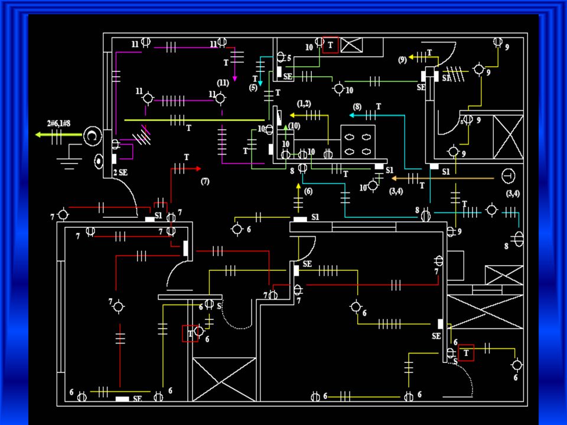Click the "2#6,1#8" service wire label

58,123
